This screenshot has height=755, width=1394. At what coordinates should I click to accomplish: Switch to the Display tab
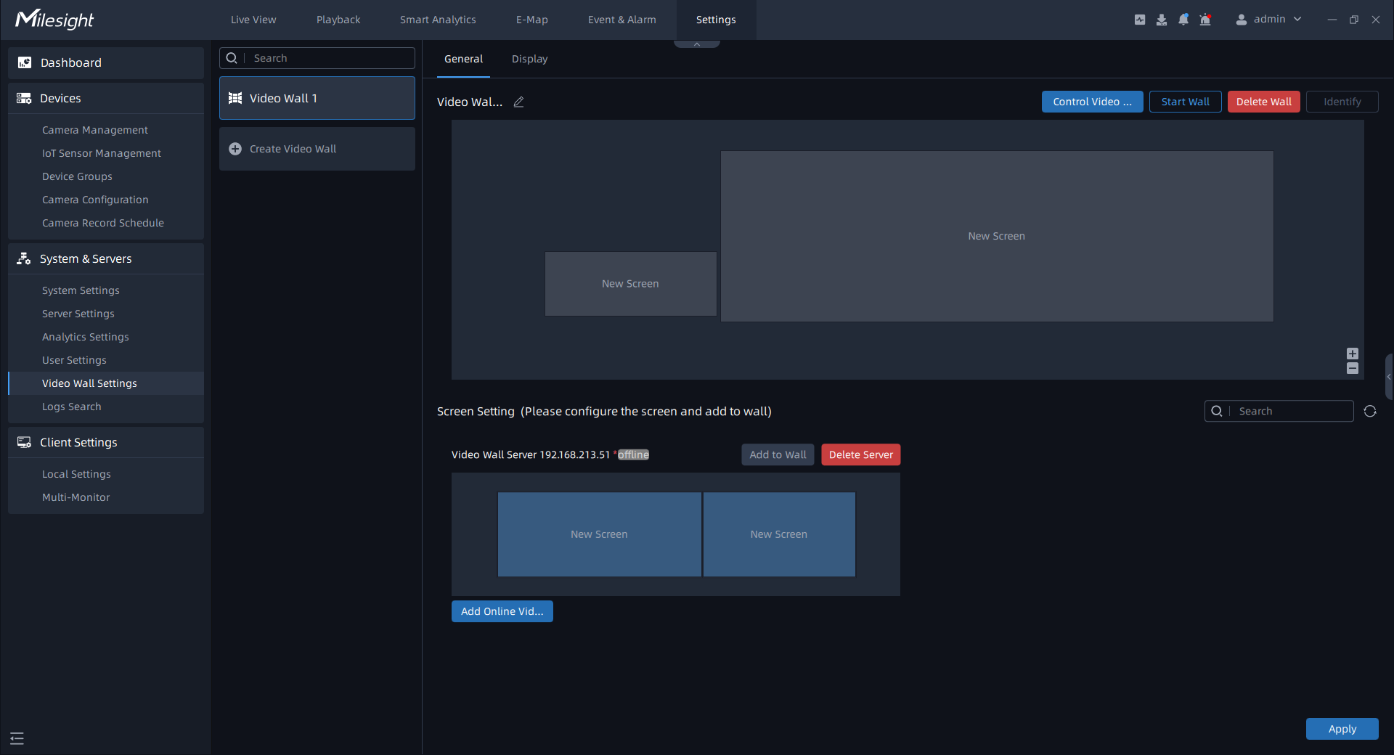coord(529,59)
